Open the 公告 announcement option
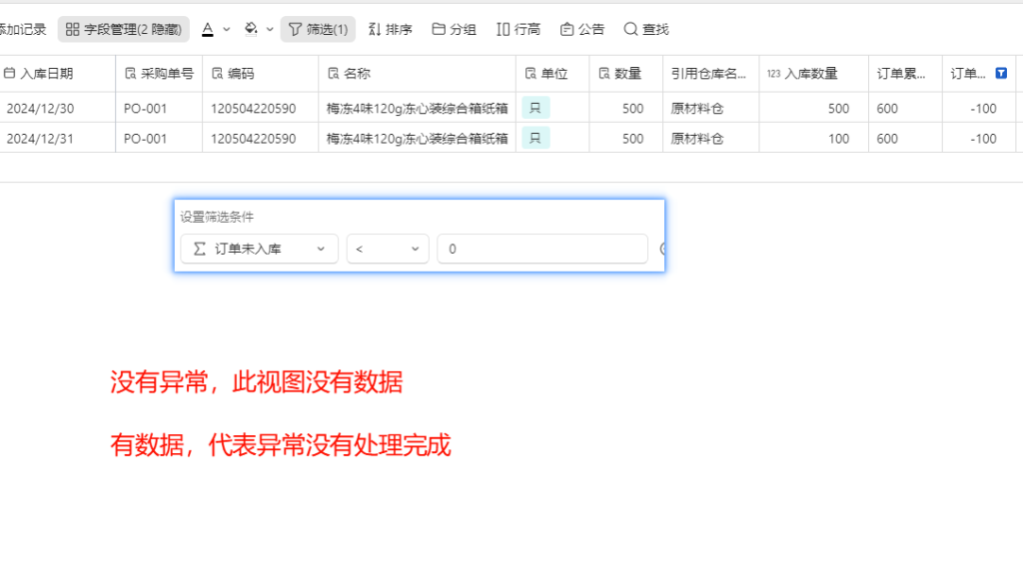The height and width of the screenshot is (571, 1023). tap(582, 29)
